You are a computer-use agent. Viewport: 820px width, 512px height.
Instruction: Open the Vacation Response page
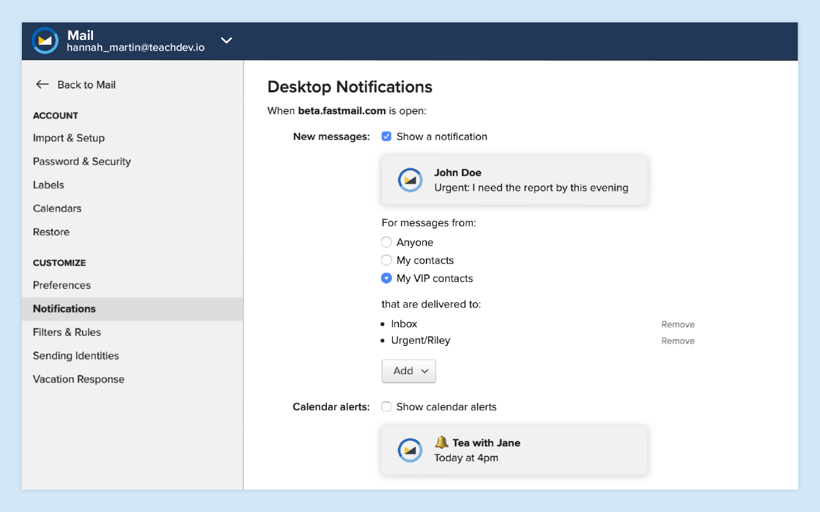tap(79, 379)
